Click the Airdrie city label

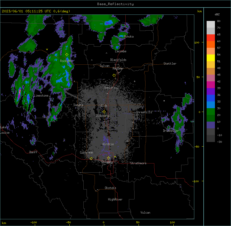pyautogui.click(x=108, y=144)
